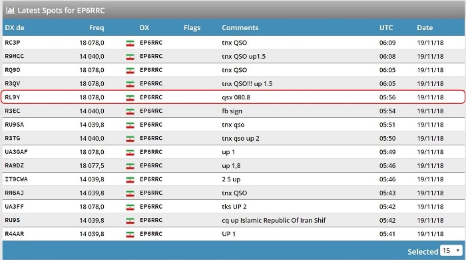This screenshot has height=260, width=466.
Task: Select spotter callsign IT9CWA
Action: pos(16,179)
